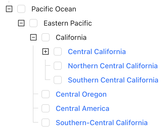
Task: Tick the Eastern Pacific checkbox
Action: pyautogui.click(x=33, y=23)
